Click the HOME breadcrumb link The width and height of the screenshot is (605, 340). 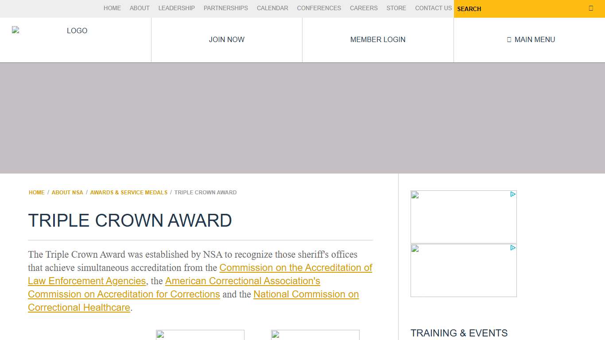[36, 192]
